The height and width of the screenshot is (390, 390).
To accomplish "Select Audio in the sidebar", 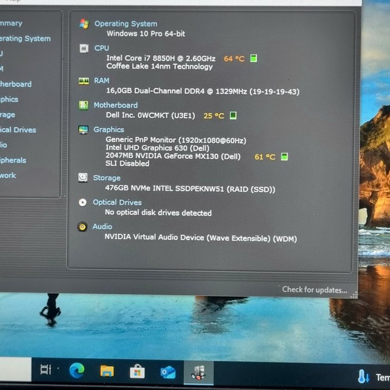I will coord(3,145).
